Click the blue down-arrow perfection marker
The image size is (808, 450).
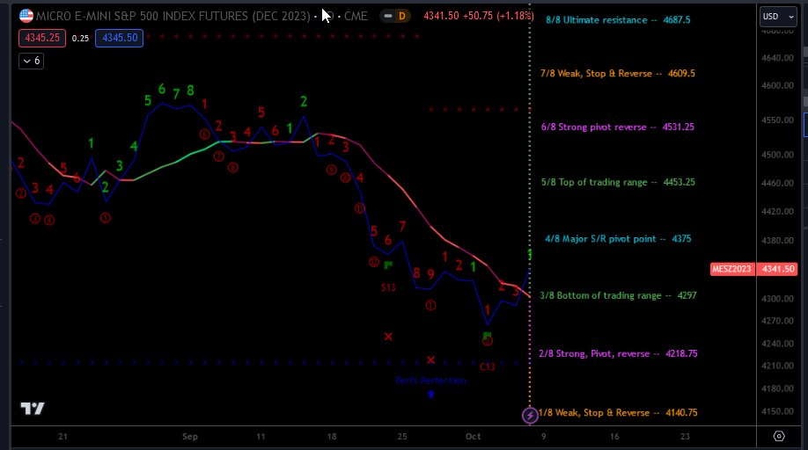(431, 395)
